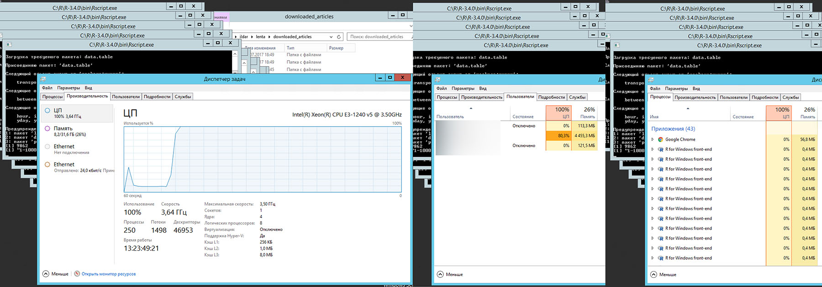Click the arrow after ildar in breadcrumb
Viewport: 822px width, 287px height.
[x=252, y=37]
